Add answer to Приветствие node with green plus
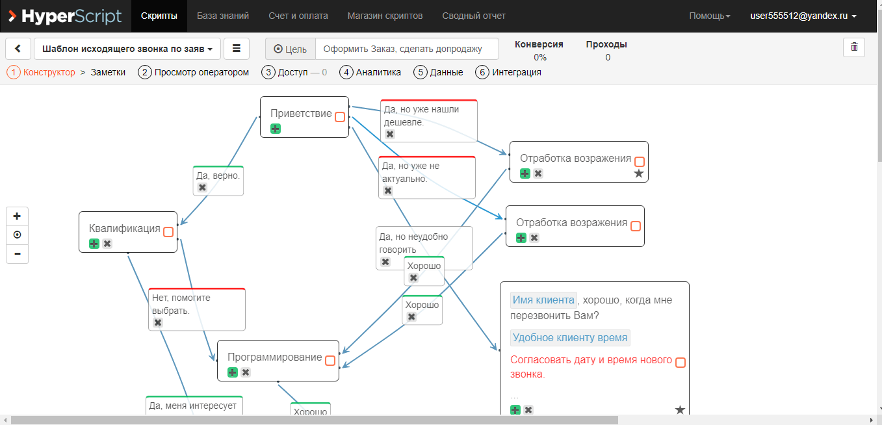This screenshot has width=882, height=425. [276, 129]
